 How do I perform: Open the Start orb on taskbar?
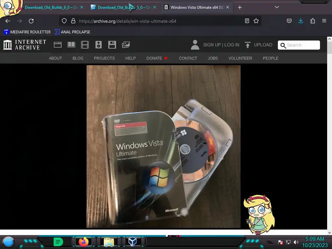[x=9, y=242]
